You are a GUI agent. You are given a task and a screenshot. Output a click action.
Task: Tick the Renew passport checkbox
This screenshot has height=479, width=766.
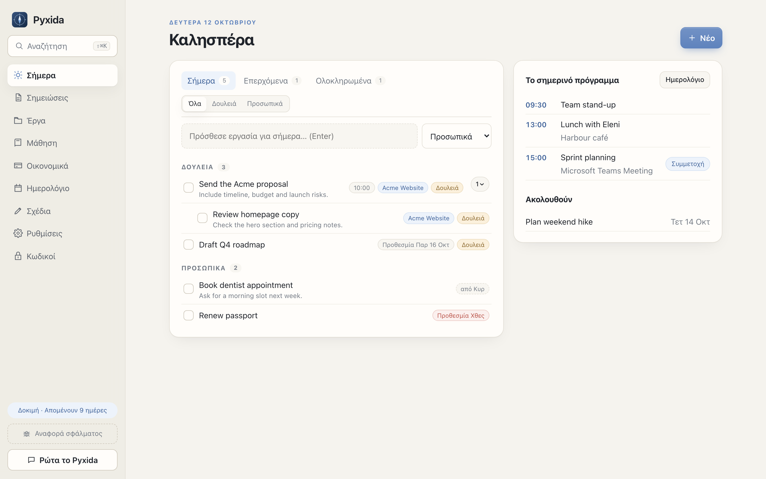pyautogui.click(x=189, y=315)
